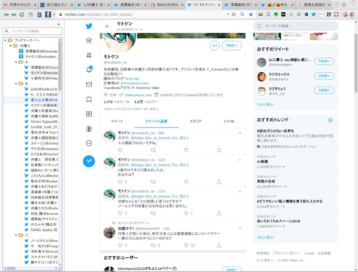
Task: Open the Explore hashtag icon
Action: click(x=89, y=55)
